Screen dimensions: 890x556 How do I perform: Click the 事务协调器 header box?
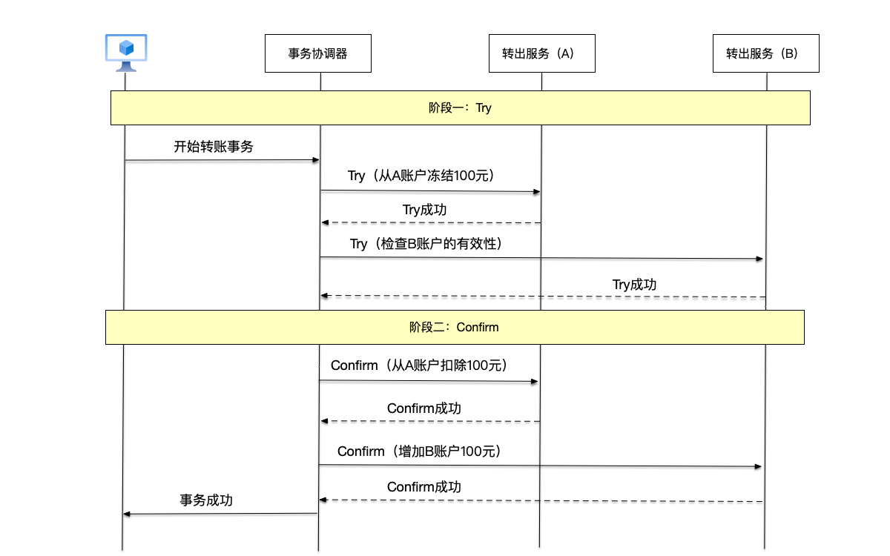point(318,53)
